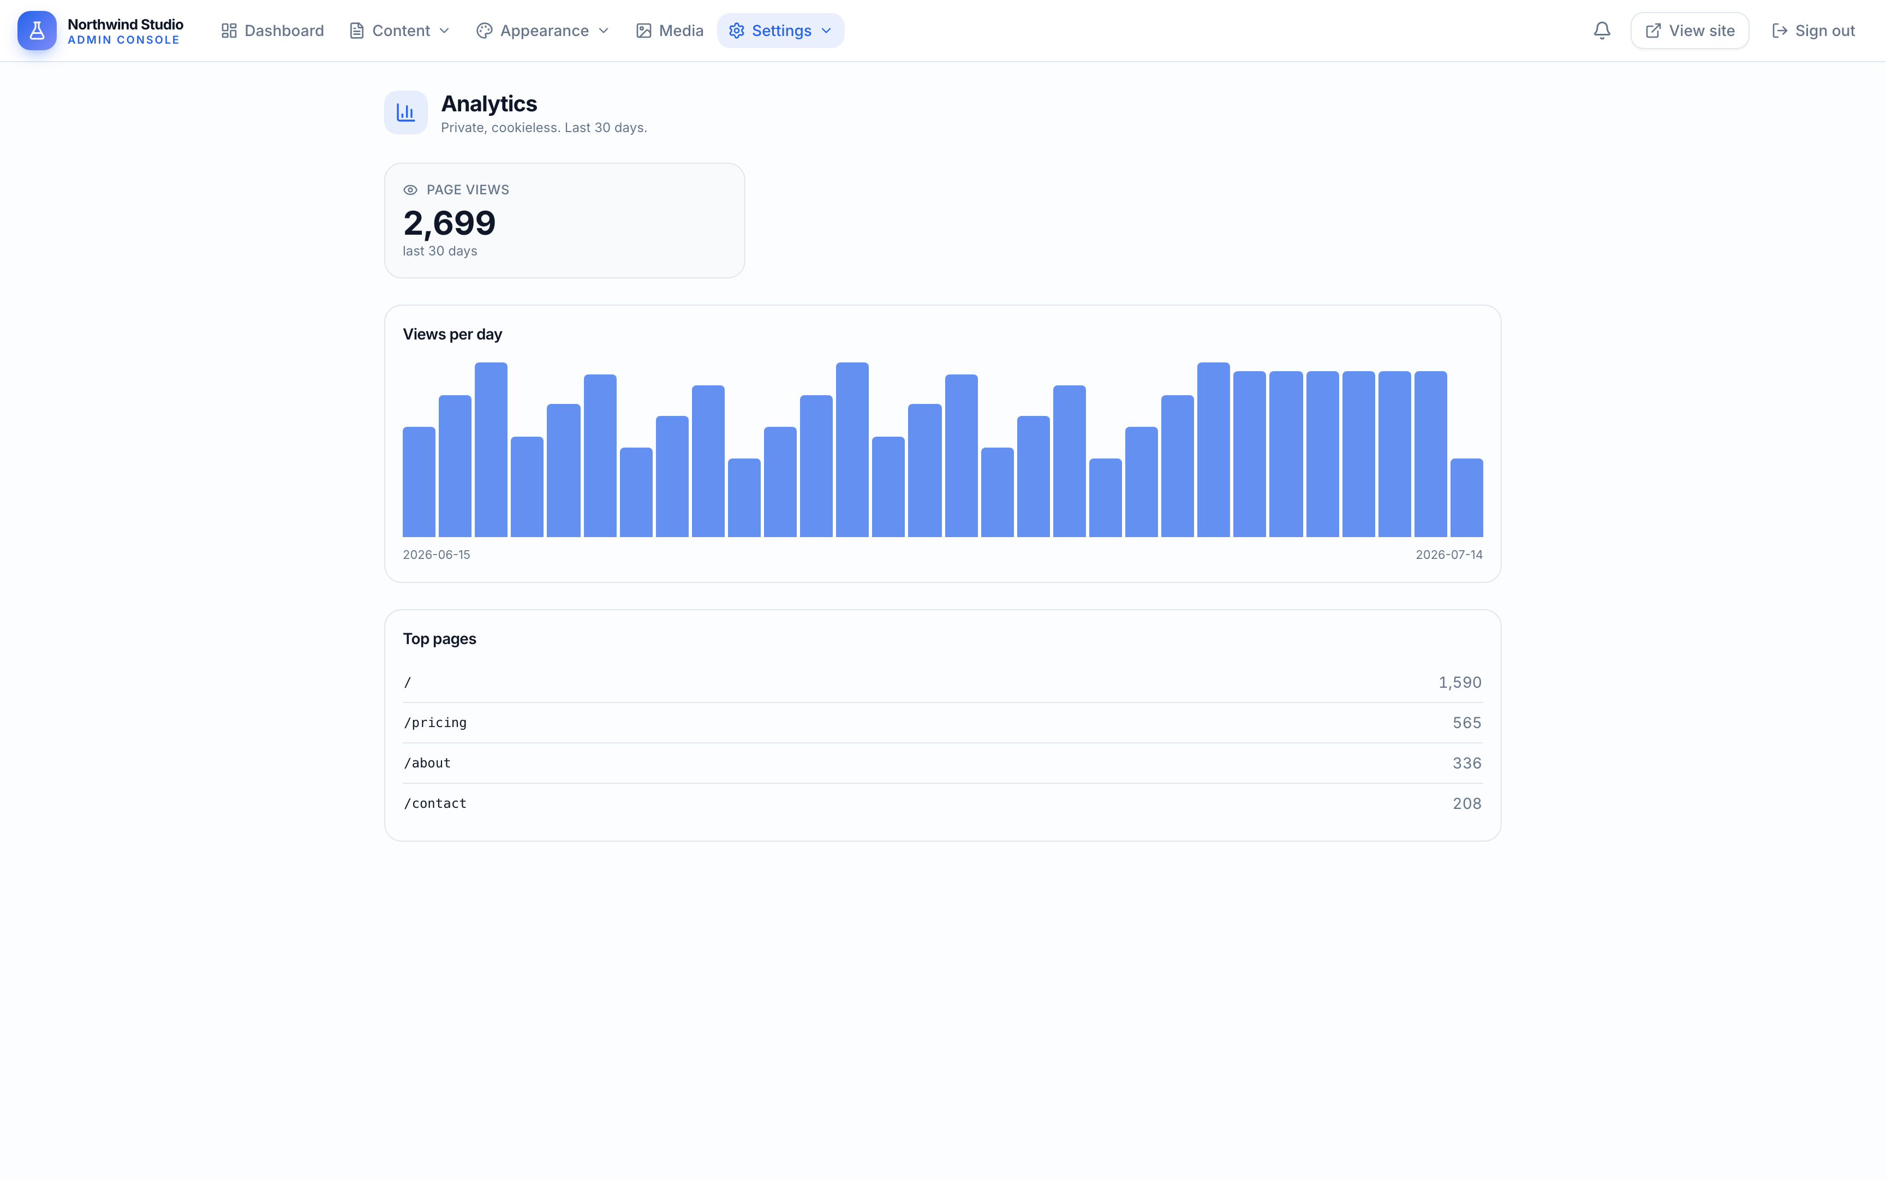Click the 565 view count
Screen dimensions: 1886x1179
pos(1467,723)
